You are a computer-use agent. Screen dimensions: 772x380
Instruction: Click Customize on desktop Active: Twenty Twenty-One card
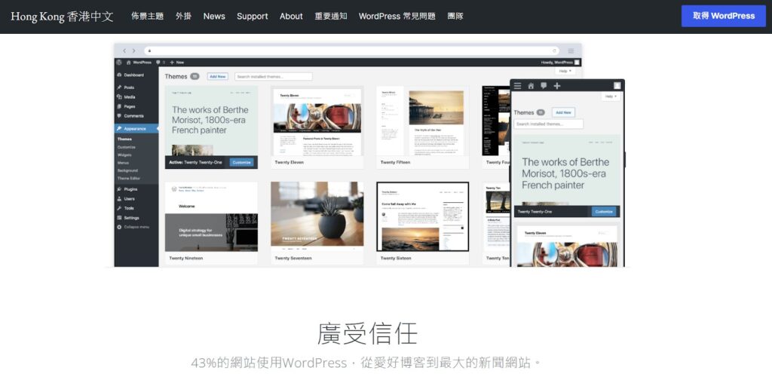[242, 162]
